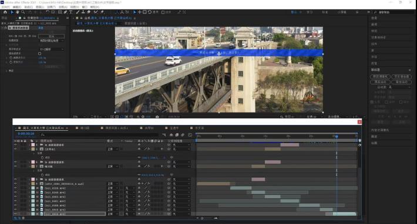Open parent dropdown for layer 12
Image resolution: width=417 pixels, height=224 pixels.
tap(181, 196)
